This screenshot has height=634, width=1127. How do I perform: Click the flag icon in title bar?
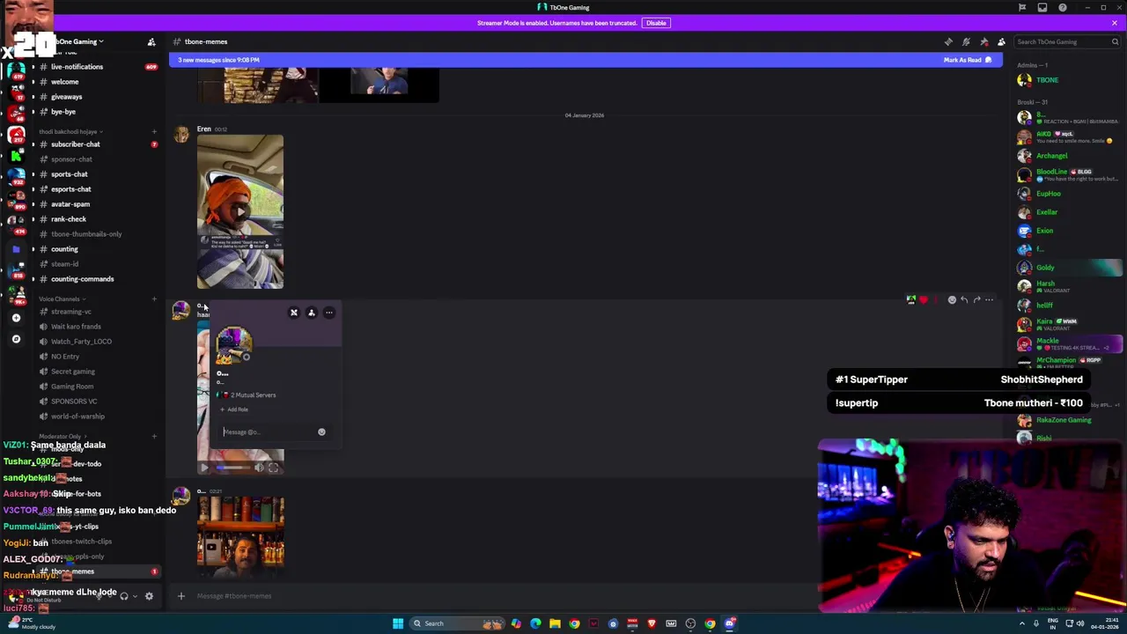pyautogui.click(x=1022, y=7)
